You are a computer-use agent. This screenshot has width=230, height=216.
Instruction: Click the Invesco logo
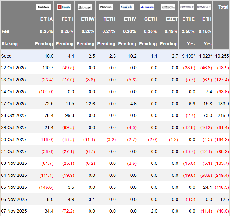(147, 7)
